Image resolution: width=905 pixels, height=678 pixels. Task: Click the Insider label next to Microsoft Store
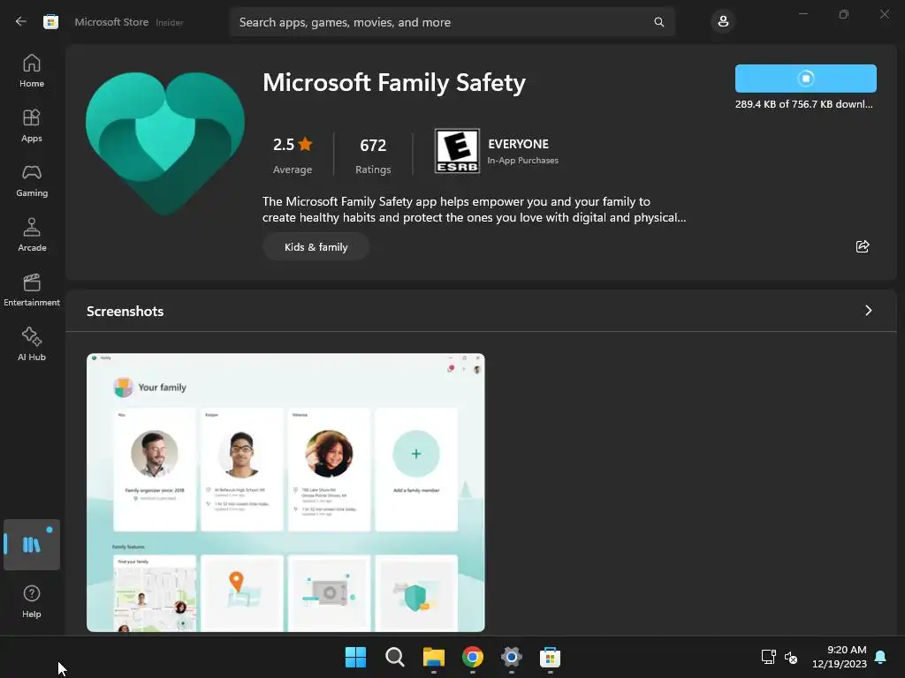tap(170, 22)
